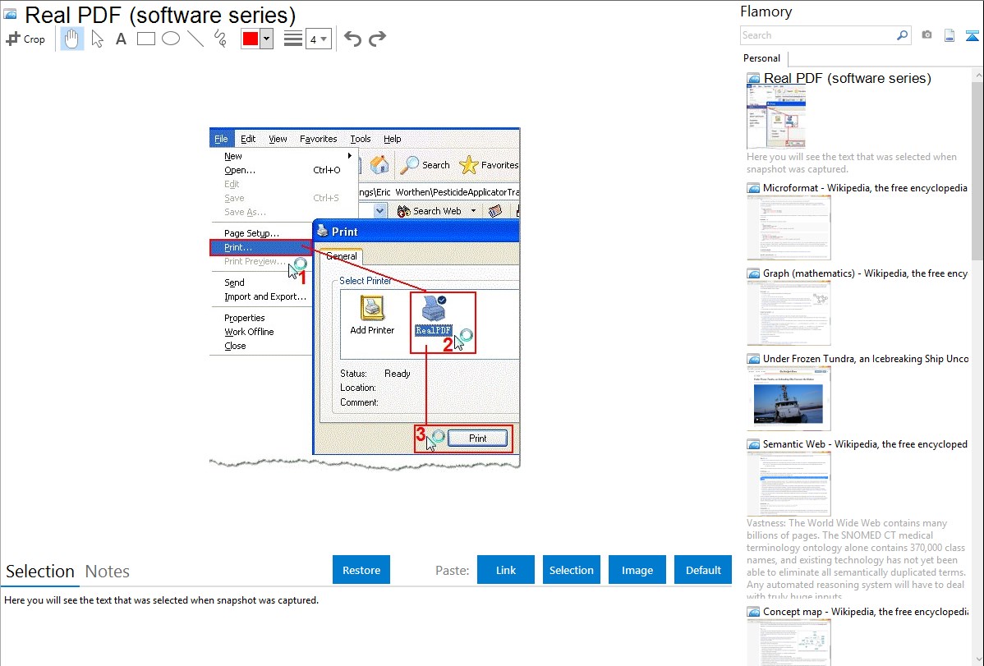Open Semantic Web - Wikipedia snapshot title
This screenshot has height=666, width=984.
(866, 444)
